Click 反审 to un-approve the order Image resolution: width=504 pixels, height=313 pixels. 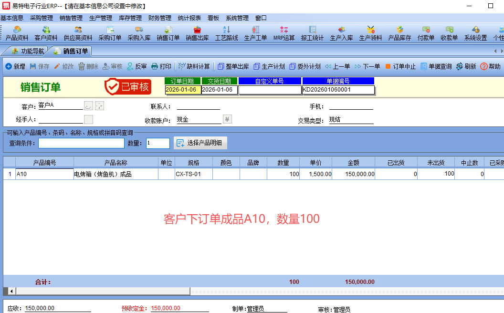(x=136, y=66)
